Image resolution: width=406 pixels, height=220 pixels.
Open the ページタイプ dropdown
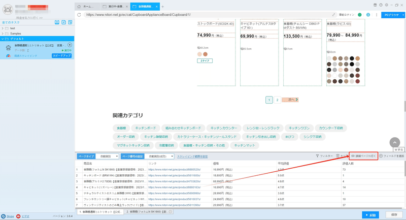(108, 156)
